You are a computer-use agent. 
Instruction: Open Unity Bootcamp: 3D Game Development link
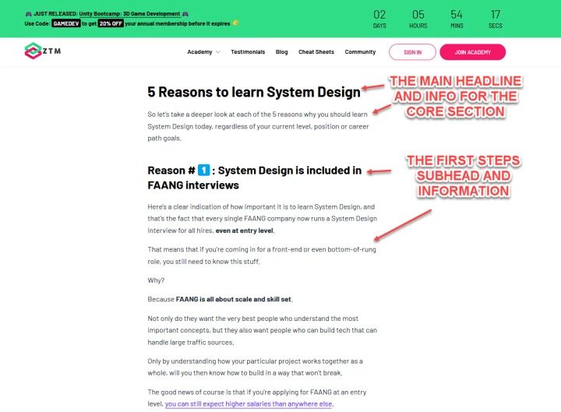[129, 14]
